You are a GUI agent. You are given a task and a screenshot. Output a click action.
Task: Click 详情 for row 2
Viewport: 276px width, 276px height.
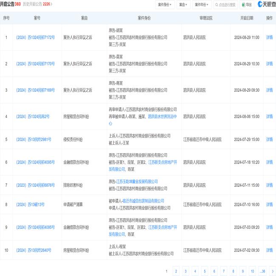pos(269,64)
